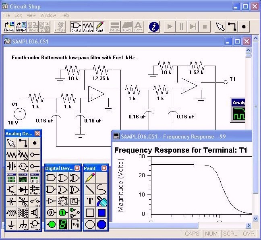
Task: Select the text T tool in Paint palette
Action: 90,201
